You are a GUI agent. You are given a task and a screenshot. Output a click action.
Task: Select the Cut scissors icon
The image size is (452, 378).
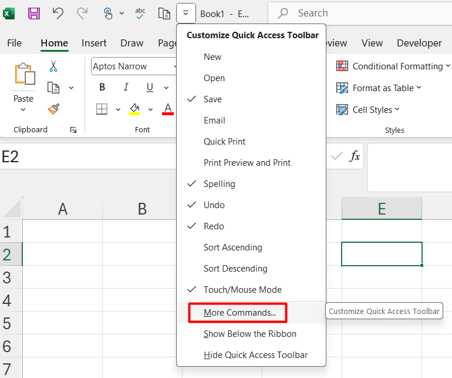point(53,66)
